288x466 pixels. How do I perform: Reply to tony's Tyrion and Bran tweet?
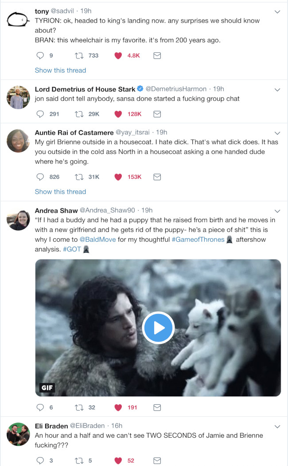click(40, 55)
